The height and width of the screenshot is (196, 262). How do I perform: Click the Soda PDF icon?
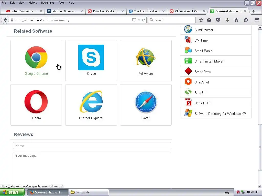pos(188,103)
